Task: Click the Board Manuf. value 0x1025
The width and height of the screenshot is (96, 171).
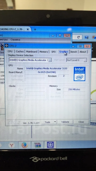Action: [x=47, y=72]
